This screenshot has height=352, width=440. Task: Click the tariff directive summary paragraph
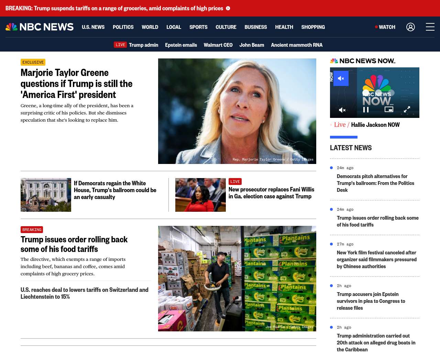tap(73, 266)
